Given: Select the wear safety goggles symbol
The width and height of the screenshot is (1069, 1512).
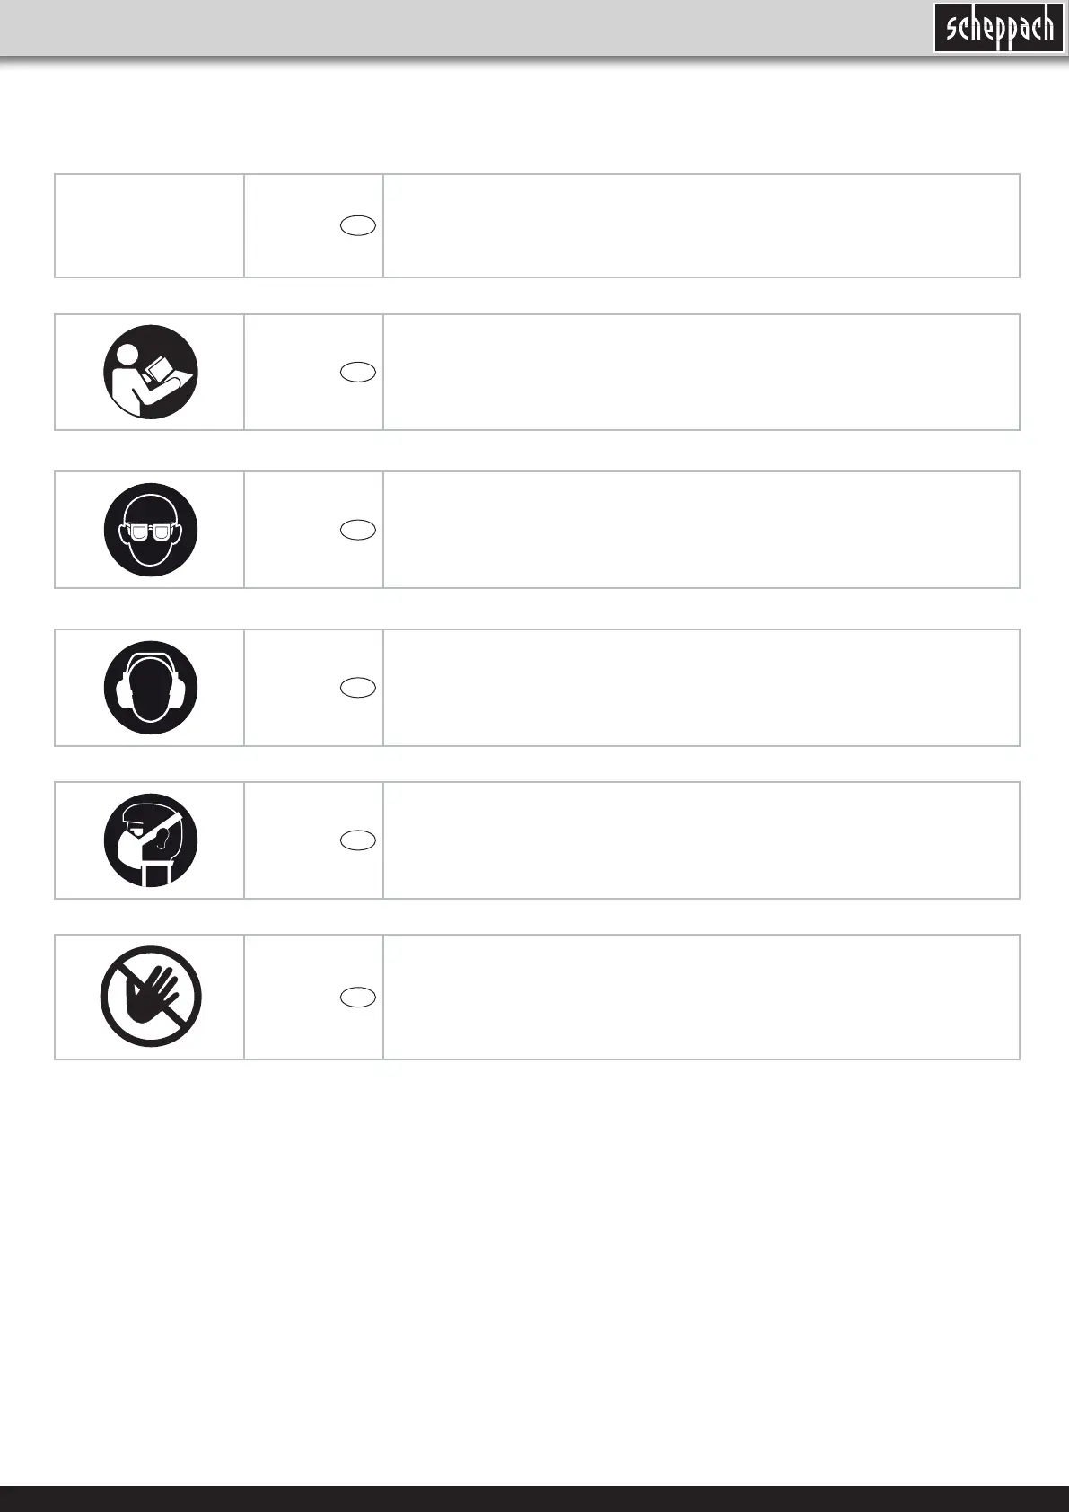Looking at the screenshot, I should pyautogui.click(x=150, y=530).
